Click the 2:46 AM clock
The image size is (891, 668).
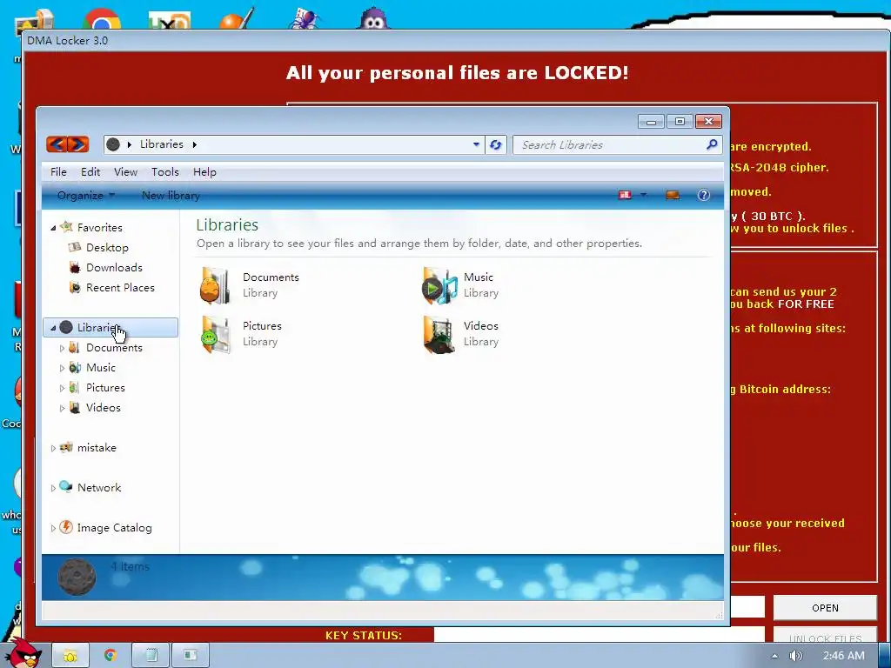[843, 656]
